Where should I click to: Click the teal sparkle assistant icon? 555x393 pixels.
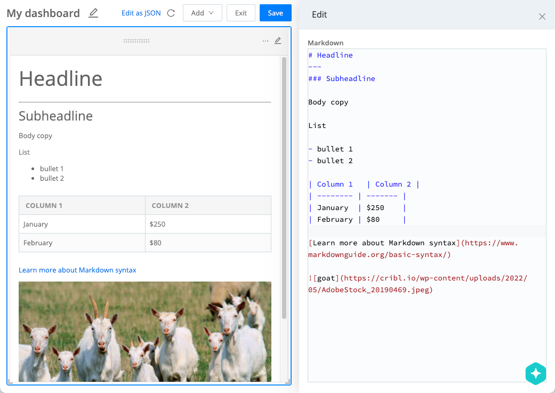(536, 374)
